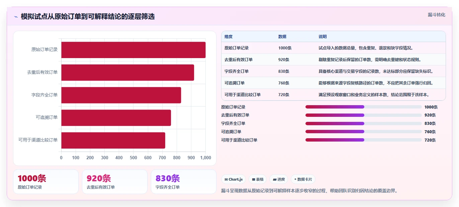459x207 pixels.
Task: Click the chart x-axis tick 500
Action: pyautogui.click(x=133, y=158)
